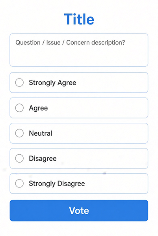The image size is (158, 236).
Task: Mark the Neutral radio button
Action: (19, 133)
